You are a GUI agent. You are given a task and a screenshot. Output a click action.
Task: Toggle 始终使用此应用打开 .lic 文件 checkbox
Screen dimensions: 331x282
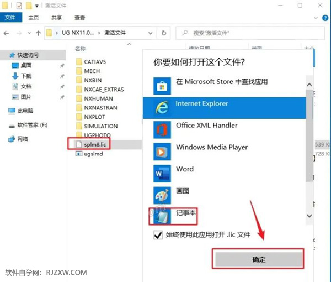(158, 235)
